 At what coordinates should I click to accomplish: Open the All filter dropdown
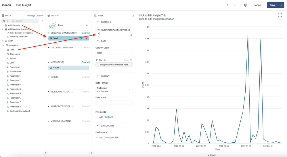5,21
